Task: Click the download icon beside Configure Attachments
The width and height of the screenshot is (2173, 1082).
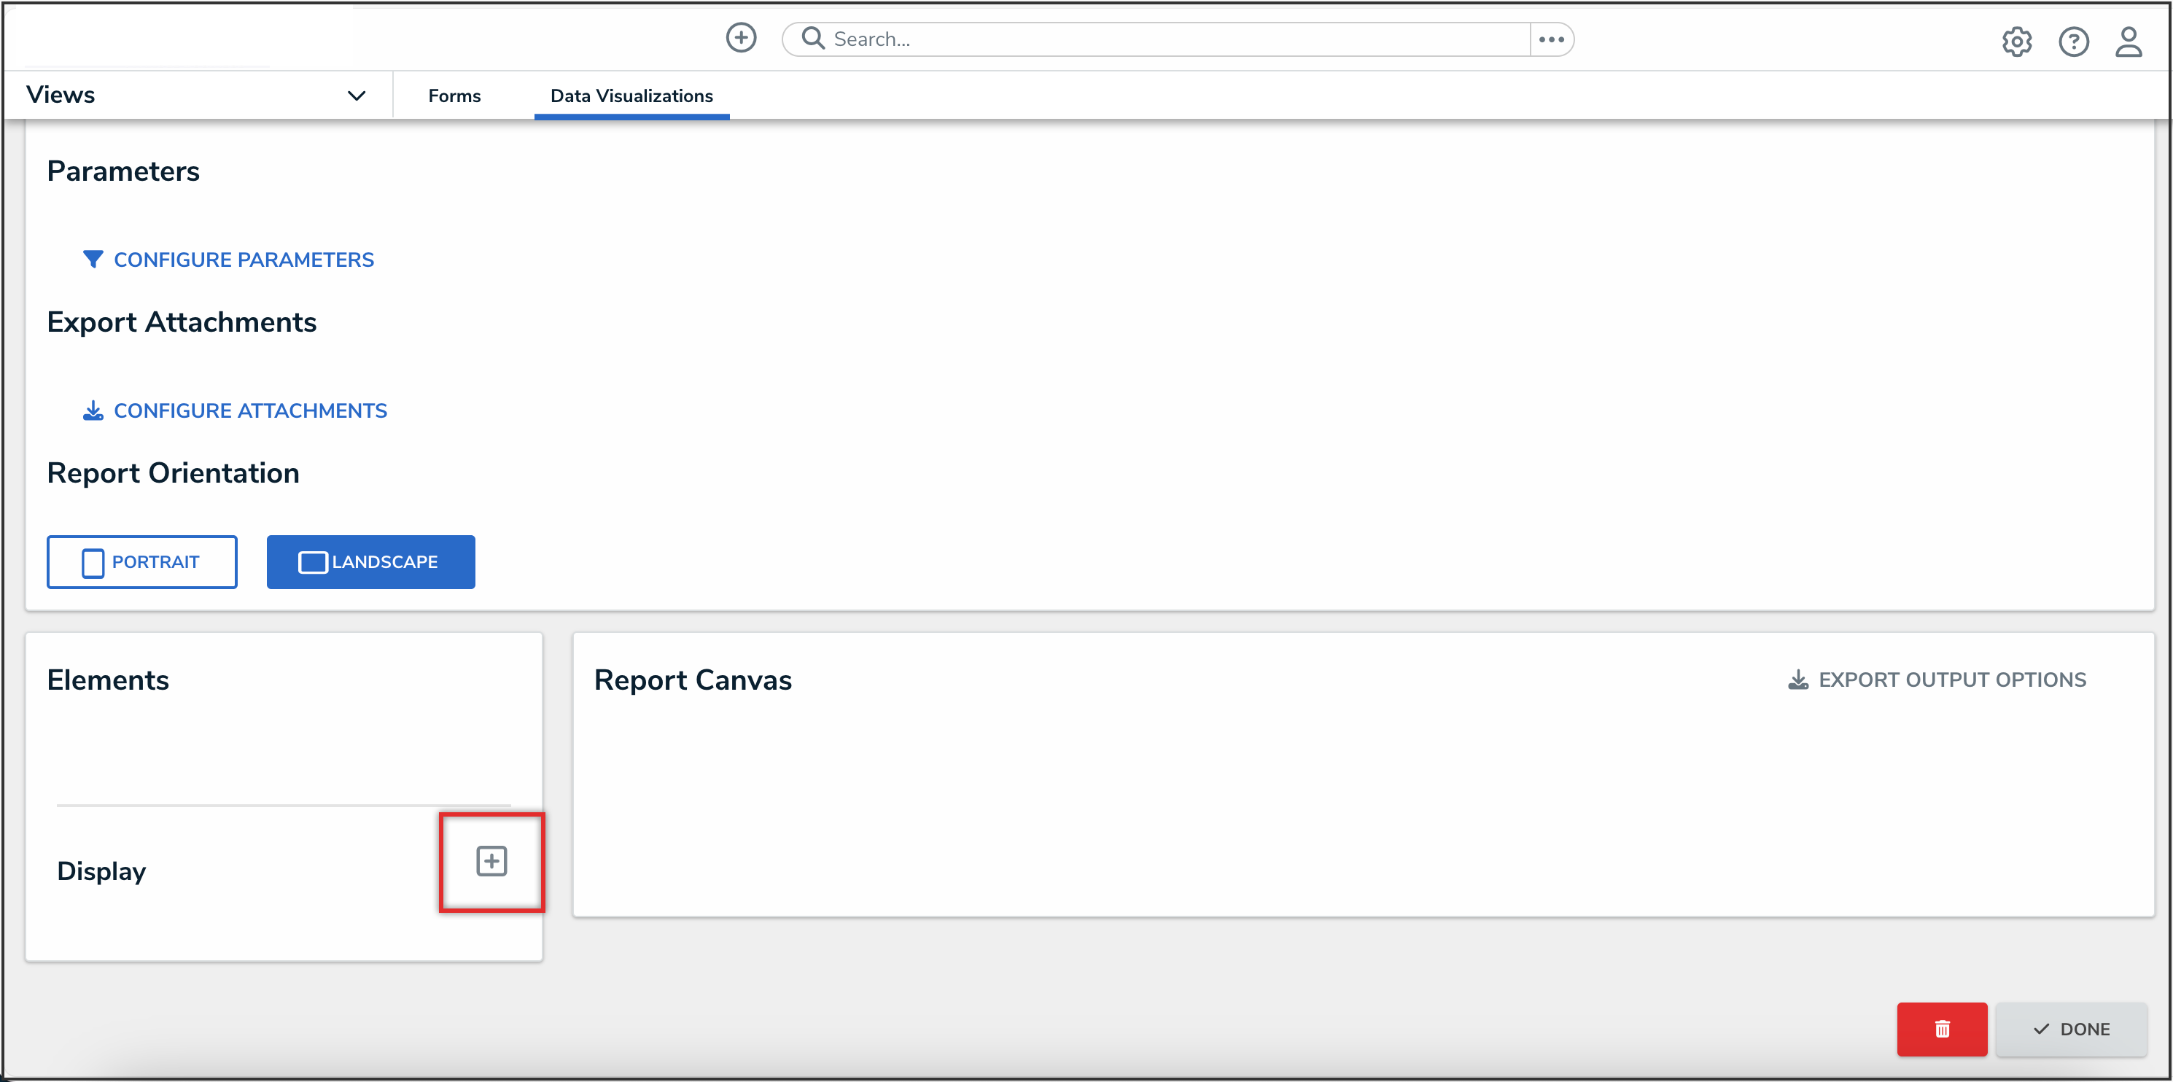Action: (x=93, y=410)
